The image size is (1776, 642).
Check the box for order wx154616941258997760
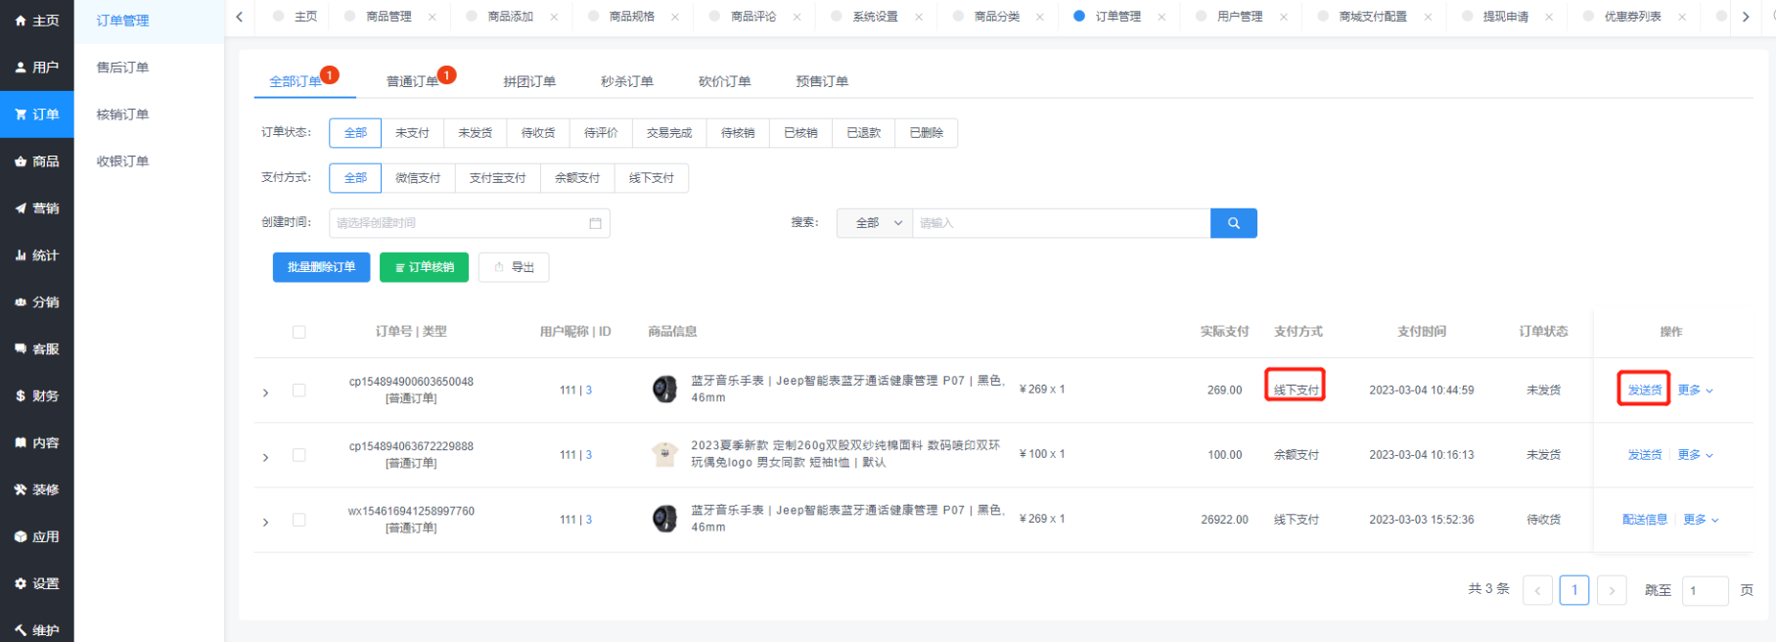pos(299,520)
